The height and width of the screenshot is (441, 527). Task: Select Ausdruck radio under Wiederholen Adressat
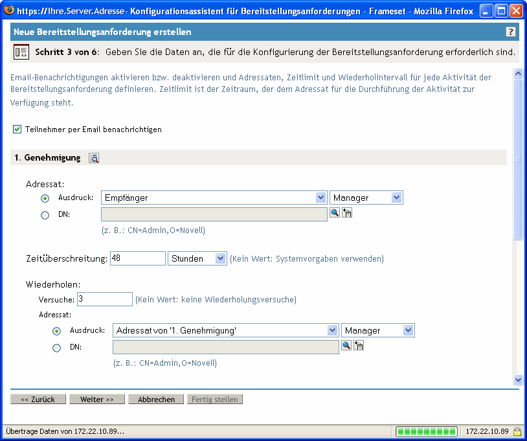coord(56,331)
